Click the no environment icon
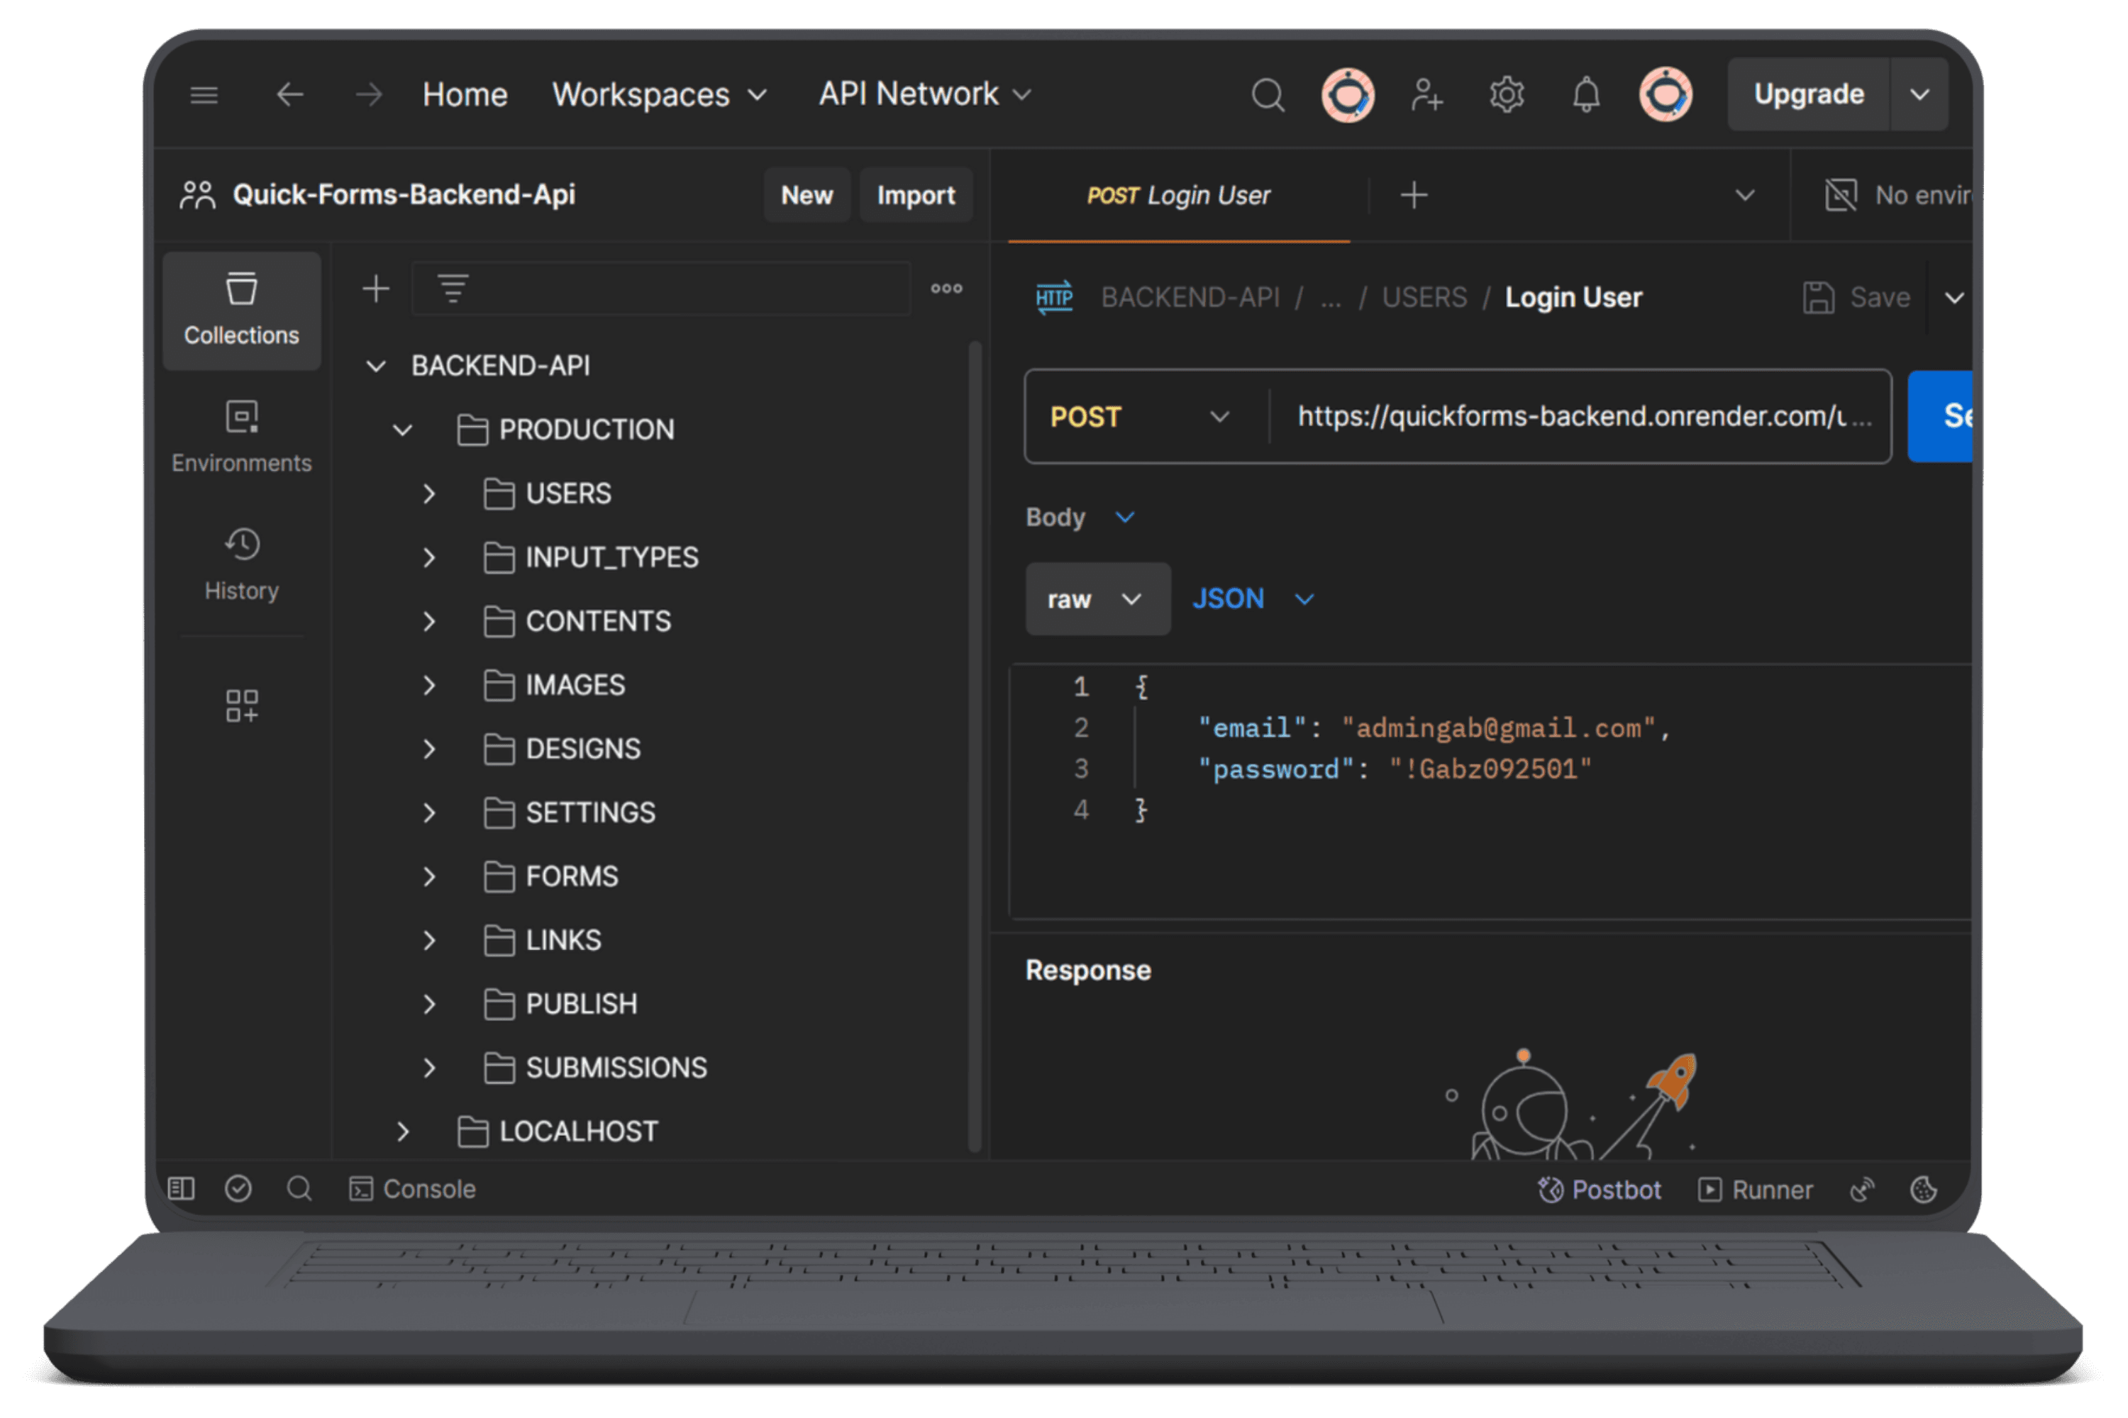 point(1840,196)
